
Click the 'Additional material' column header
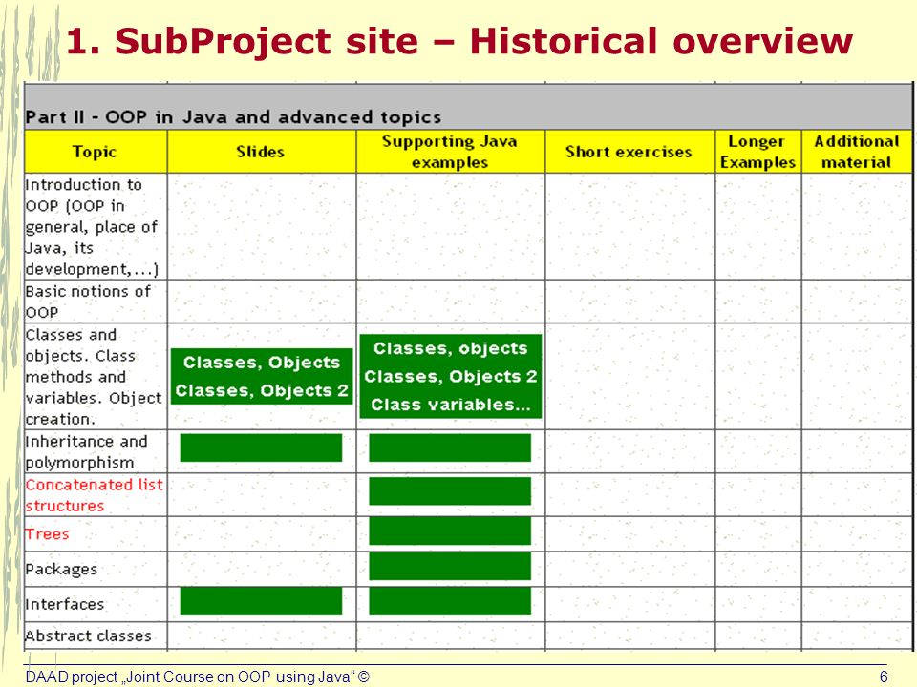click(857, 152)
